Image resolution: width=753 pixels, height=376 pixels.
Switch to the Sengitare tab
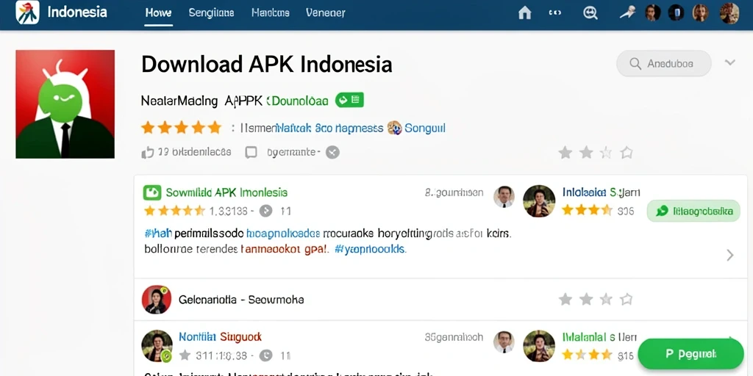pos(211,13)
